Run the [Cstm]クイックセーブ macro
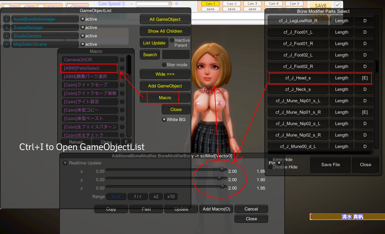The image size is (385, 234). pyautogui.click(x=90, y=85)
